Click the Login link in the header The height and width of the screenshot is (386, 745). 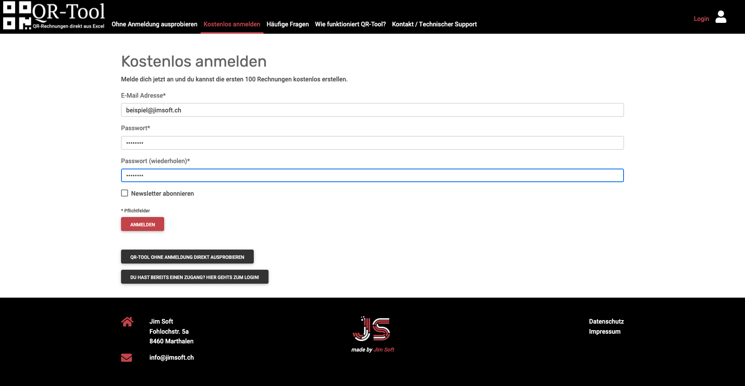701,19
